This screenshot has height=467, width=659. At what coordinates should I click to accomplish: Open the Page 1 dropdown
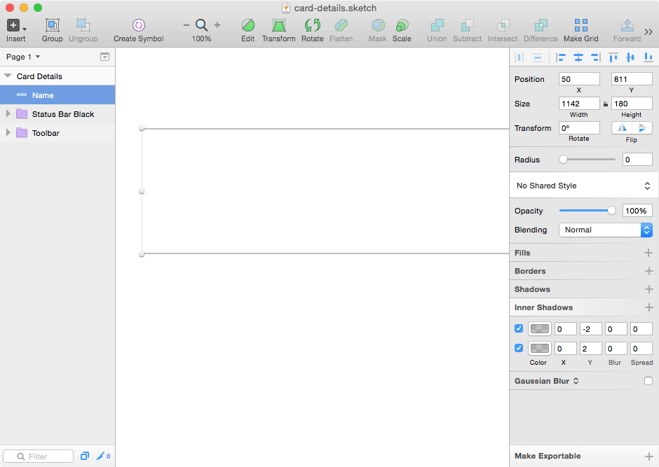pos(23,57)
